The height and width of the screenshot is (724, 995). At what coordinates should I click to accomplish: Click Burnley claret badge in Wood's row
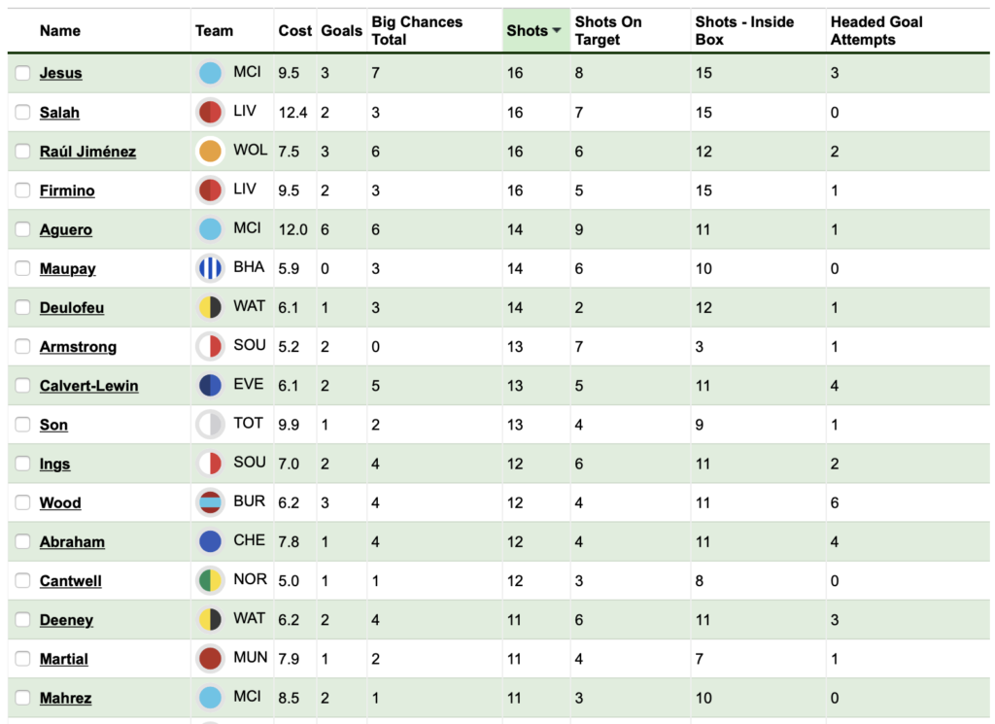(x=210, y=502)
